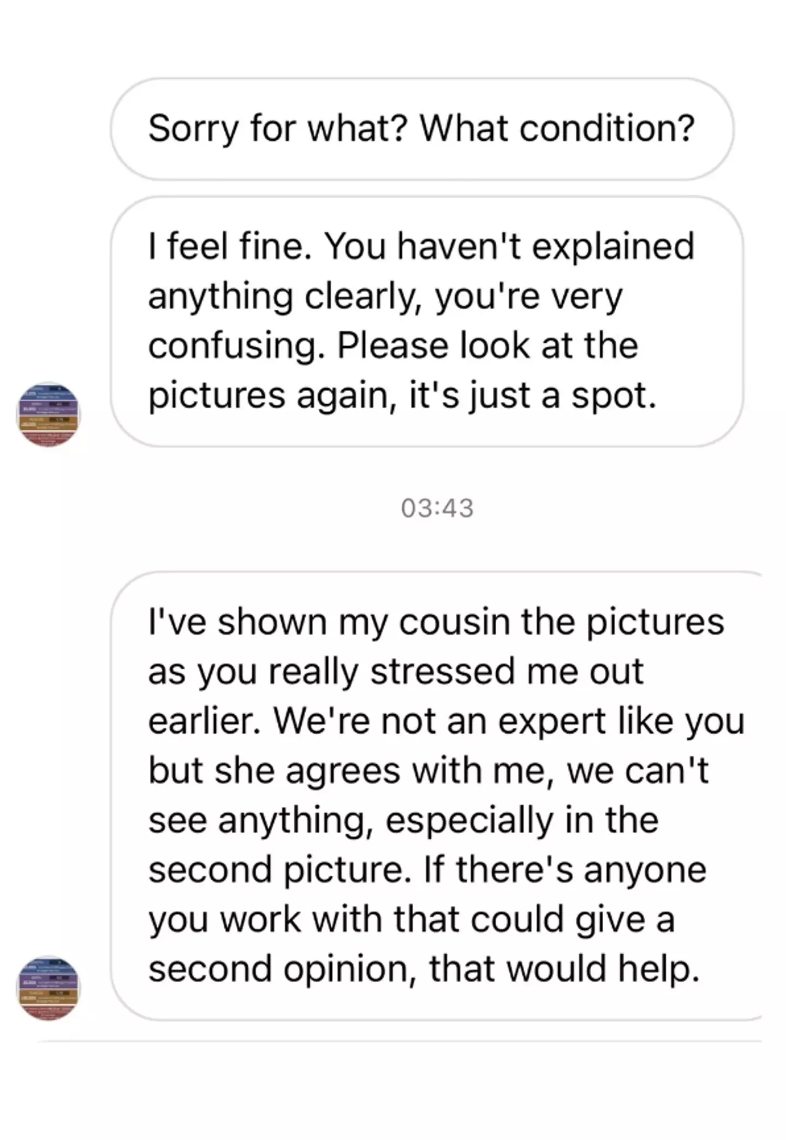Click the line "you work with that could give a"

(412, 920)
